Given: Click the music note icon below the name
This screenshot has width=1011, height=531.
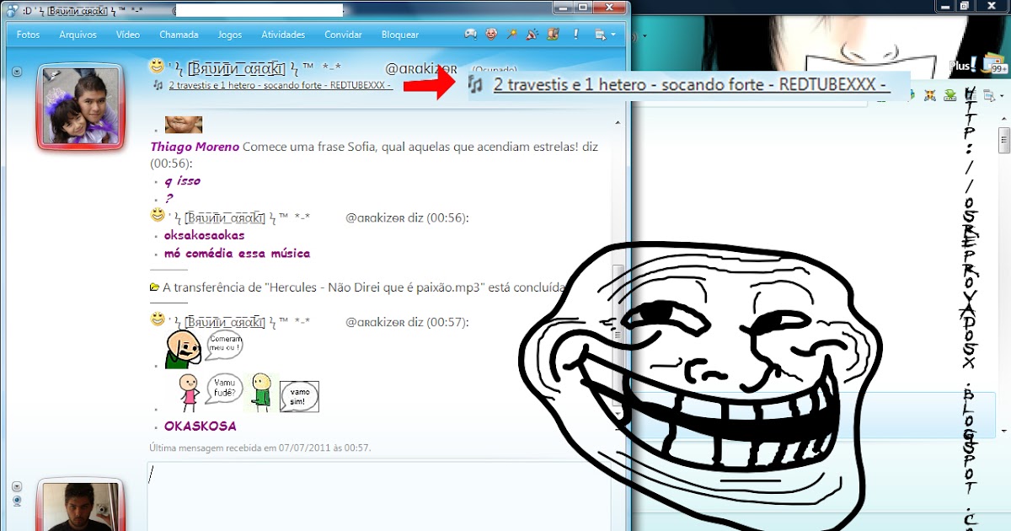Looking at the screenshot, I should click(158, 85).
